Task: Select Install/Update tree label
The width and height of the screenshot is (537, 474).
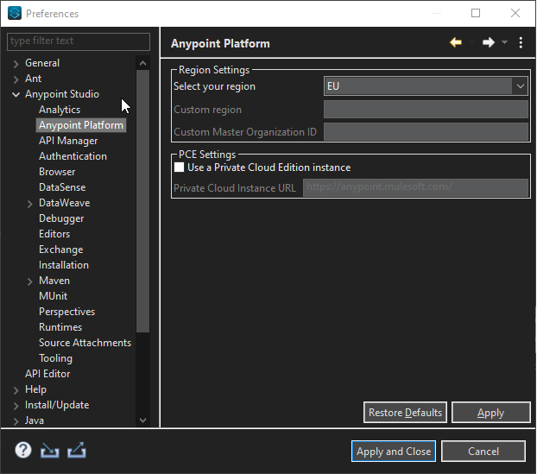Action: [57, 405]
